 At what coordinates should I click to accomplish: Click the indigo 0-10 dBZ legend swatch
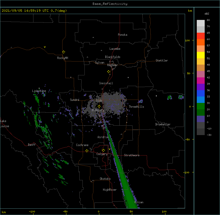click(201, 119)
